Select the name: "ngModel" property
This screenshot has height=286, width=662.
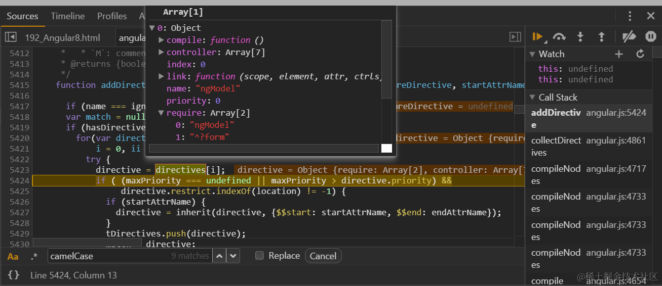click(x=203, y=88)
